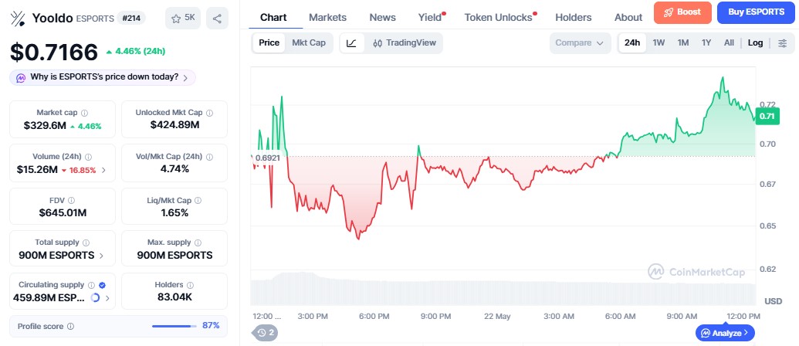The image size is (799, 346).
Task: Click the green 0.71 current price tag
Action: [767, 116]
